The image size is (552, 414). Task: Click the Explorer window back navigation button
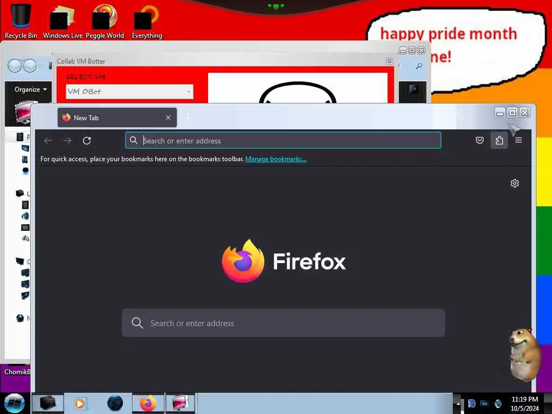point(15,66)
